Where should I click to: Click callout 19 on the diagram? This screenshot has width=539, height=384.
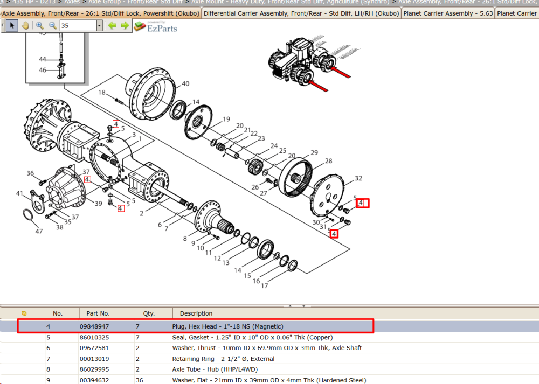[x=226, y=119]
